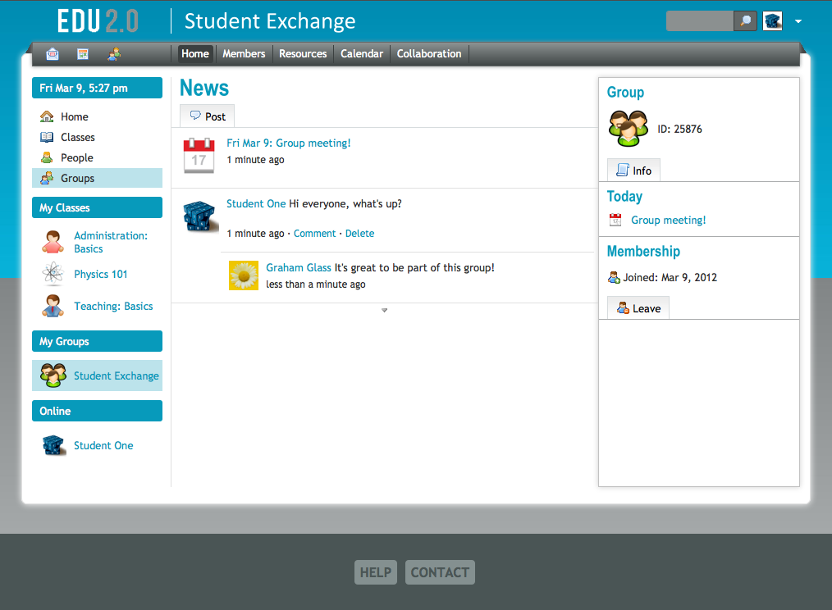Click Graham Glass's daisy avatar
This screenshot has height=610, width=832.
[x=244, y=275]
